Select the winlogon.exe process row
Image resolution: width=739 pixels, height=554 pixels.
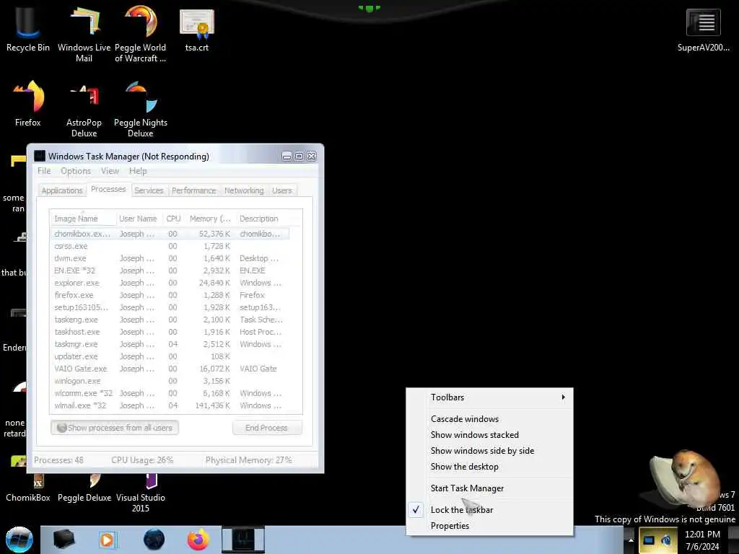pos(170,381)
